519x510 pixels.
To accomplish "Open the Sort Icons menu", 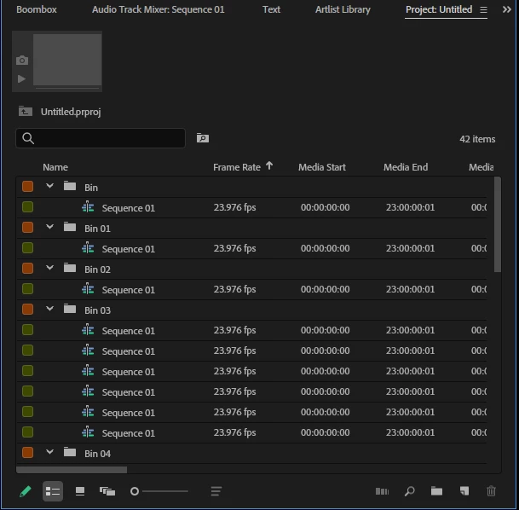I will pyautogui.click(x=216, y=491).
